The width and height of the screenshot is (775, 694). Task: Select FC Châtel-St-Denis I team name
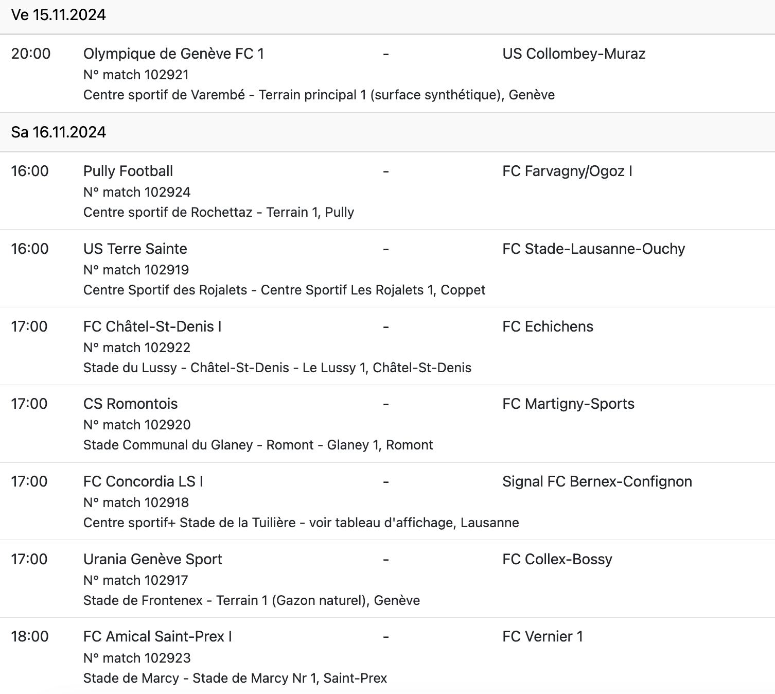click(x=152, y=326)
